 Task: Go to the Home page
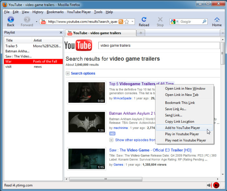click(217, 22)
